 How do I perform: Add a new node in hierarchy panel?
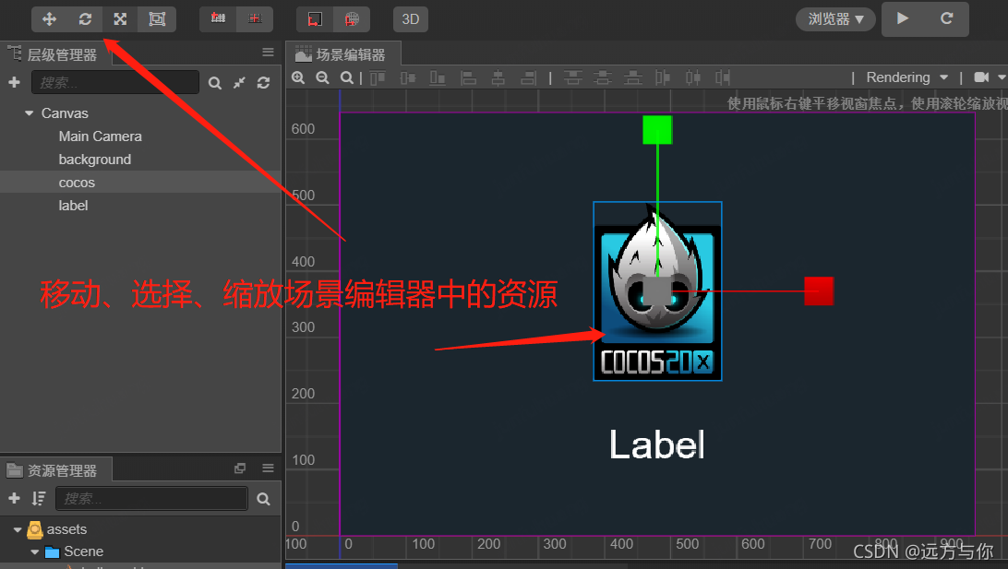click(x=14, y=82)
